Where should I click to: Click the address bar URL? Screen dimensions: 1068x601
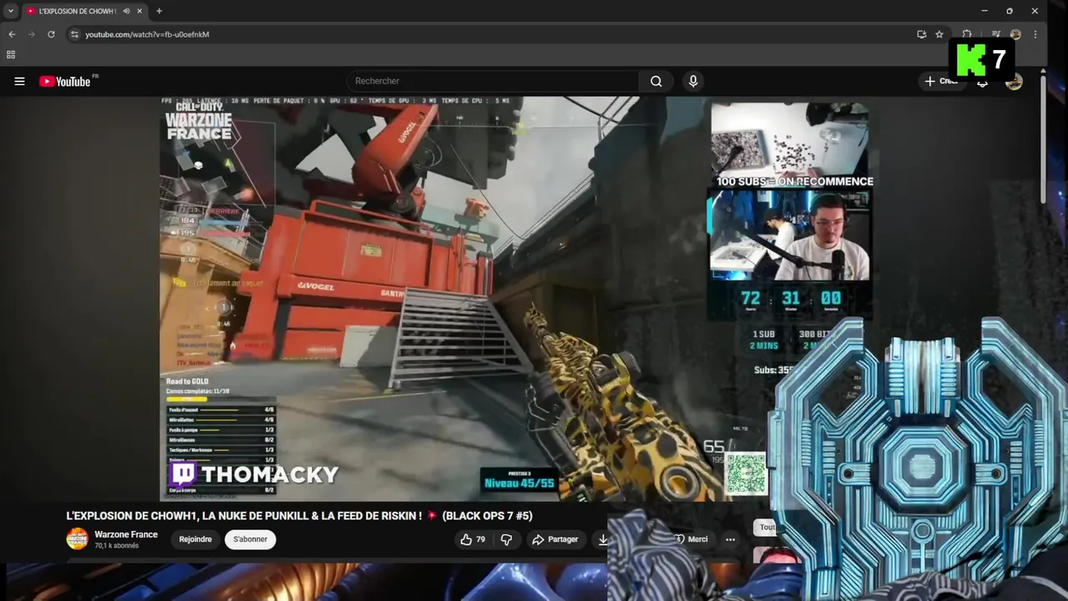pos(147,34)
